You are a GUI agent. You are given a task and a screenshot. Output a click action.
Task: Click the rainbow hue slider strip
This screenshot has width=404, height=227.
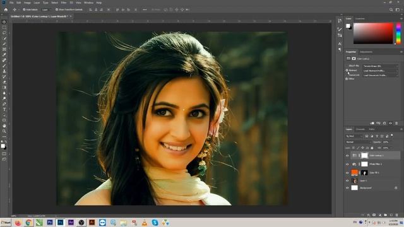(x=398, y=33)
